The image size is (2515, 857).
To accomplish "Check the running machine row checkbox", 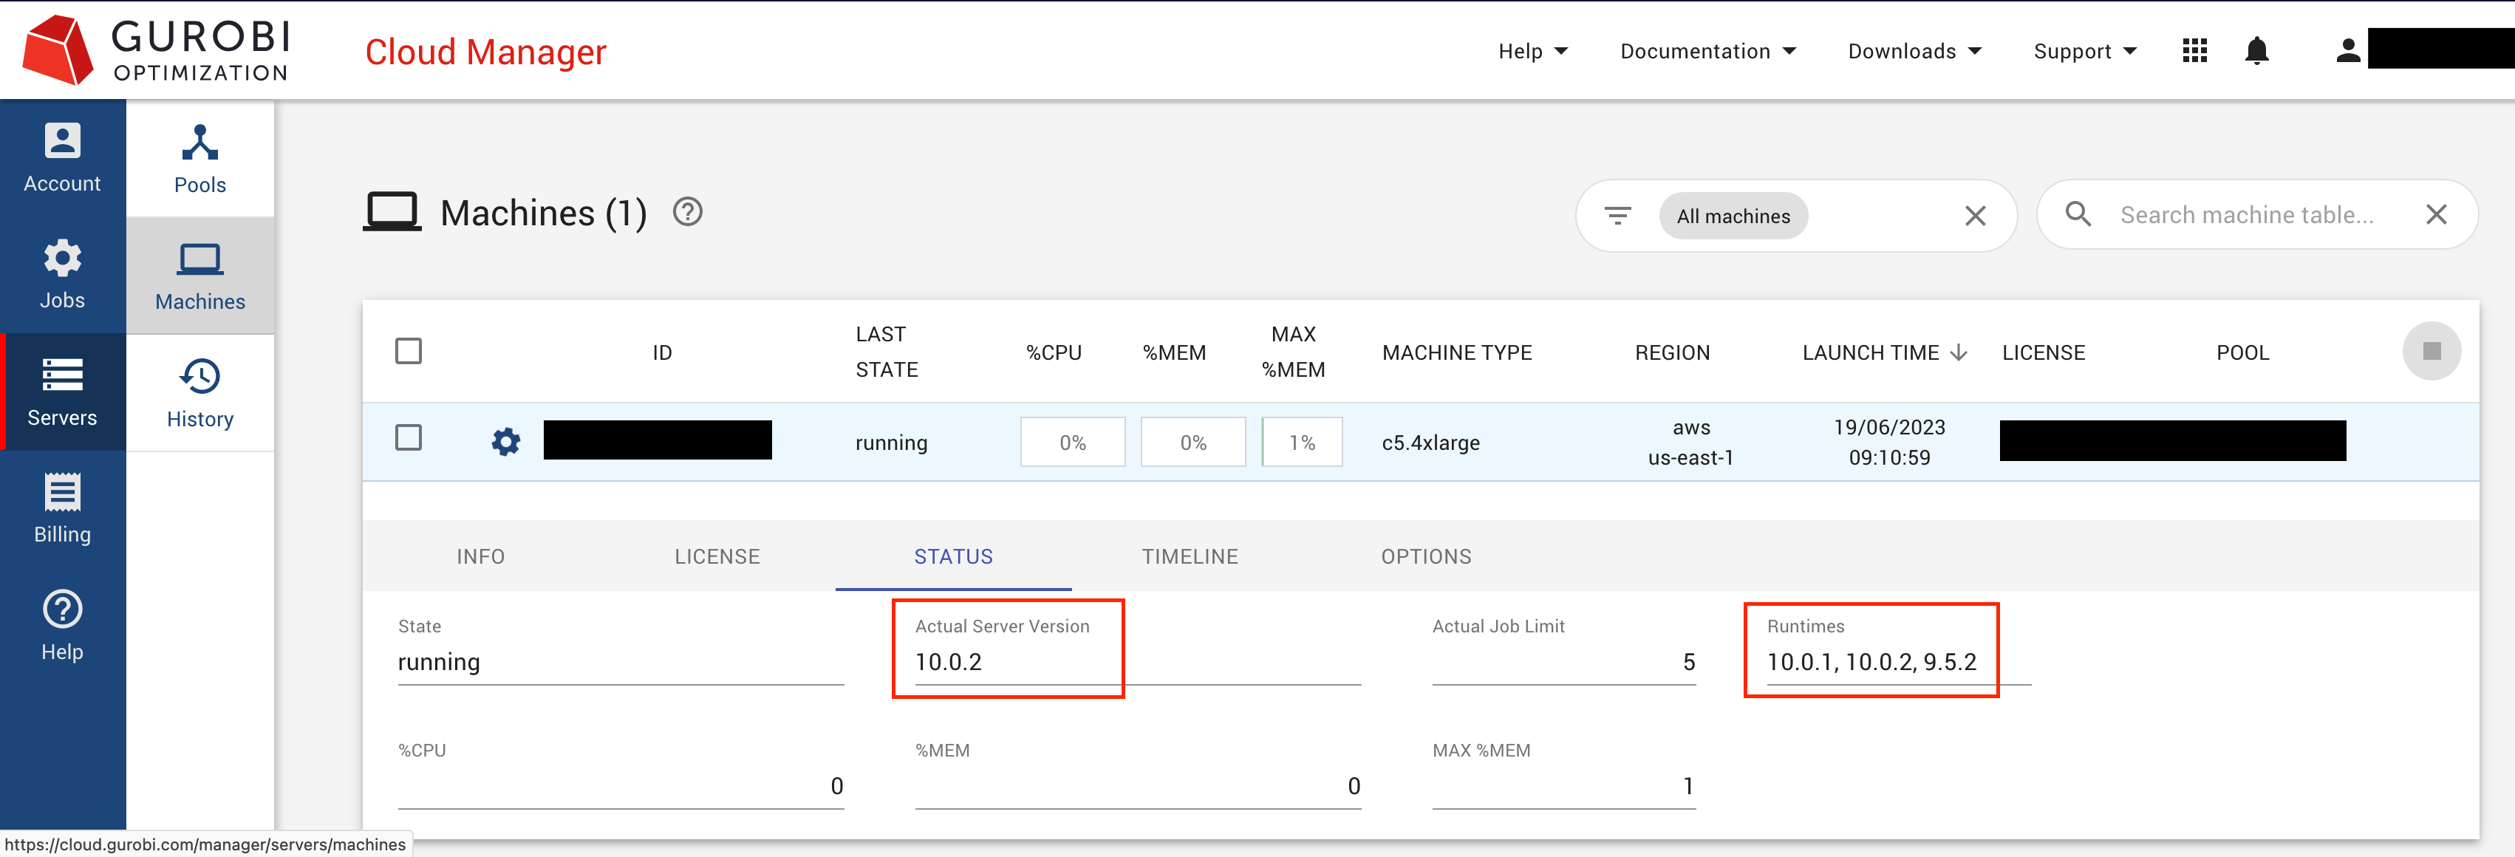I will pyautogui.click(x=408, y=437).
